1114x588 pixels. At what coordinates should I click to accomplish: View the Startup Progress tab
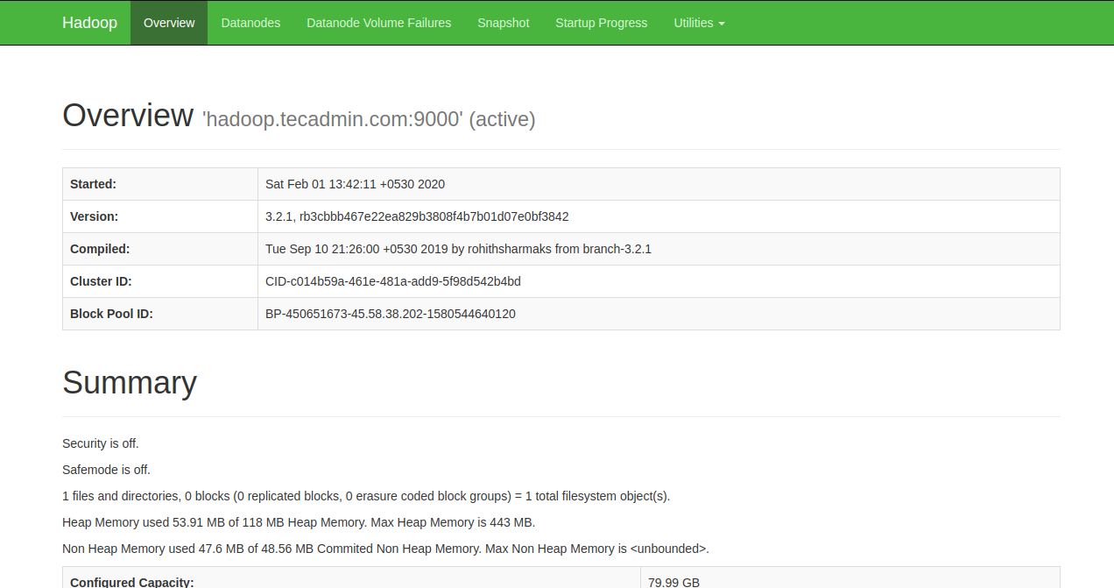[601, 23]
